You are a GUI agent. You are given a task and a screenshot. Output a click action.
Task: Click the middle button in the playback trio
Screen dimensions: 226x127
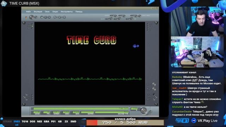tap(46, 17)
